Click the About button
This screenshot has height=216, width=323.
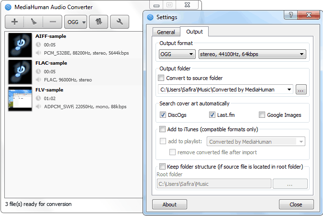coord(169,204)
